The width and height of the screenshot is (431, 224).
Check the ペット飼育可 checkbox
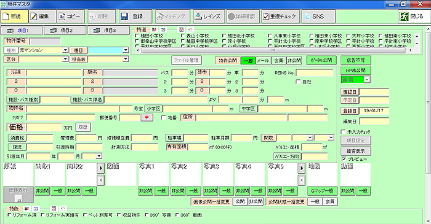coord(85,215)
